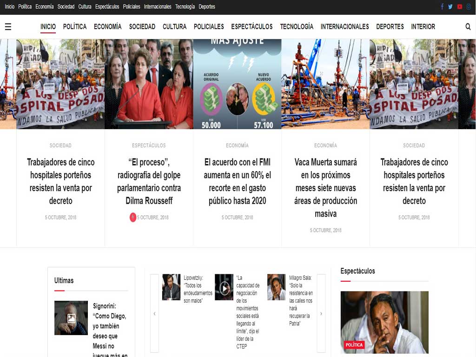Image resolution: width=476 pixels, height=357 pixels.
Task: Open the Facebook social icon
Action: (442, 7)
